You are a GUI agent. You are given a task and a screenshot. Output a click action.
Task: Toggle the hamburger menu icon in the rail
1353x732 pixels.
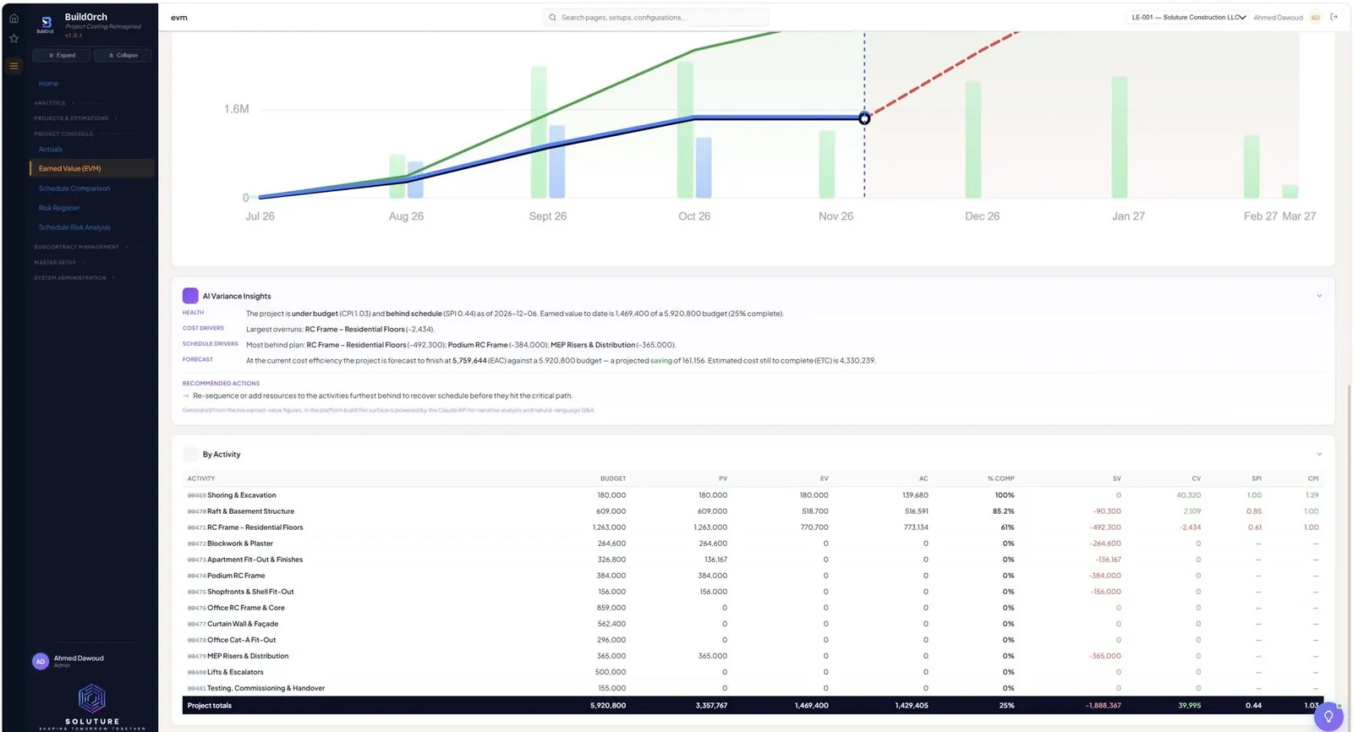pyautogui.click(x=14, y=66)
